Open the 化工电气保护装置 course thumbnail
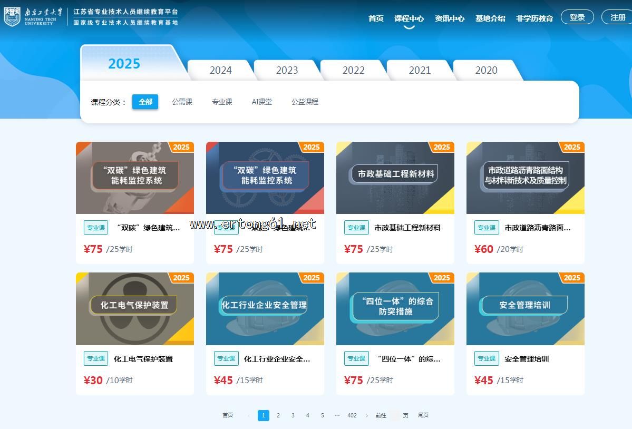The width and height of the screenshot is (632, 429). (134, 308)
